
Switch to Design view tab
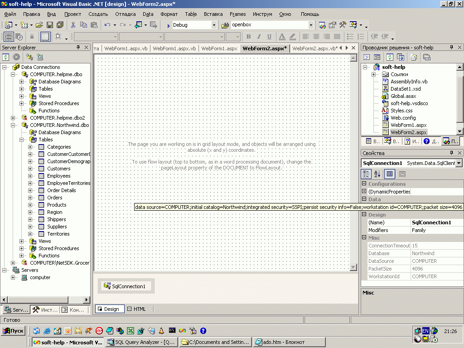click(109, 309)
